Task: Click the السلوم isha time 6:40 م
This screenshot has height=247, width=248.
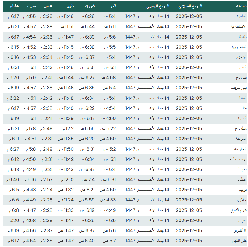Action: [x=12, y=180]
